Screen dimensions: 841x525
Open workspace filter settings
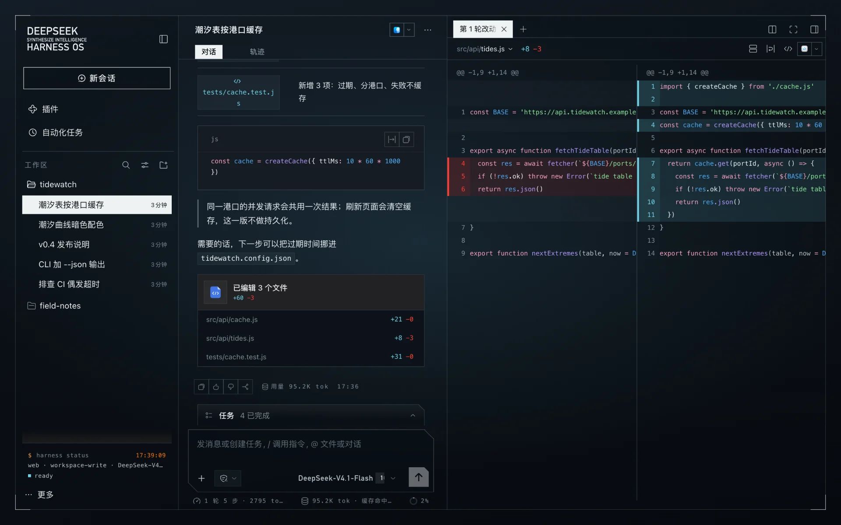pos(145,165)
